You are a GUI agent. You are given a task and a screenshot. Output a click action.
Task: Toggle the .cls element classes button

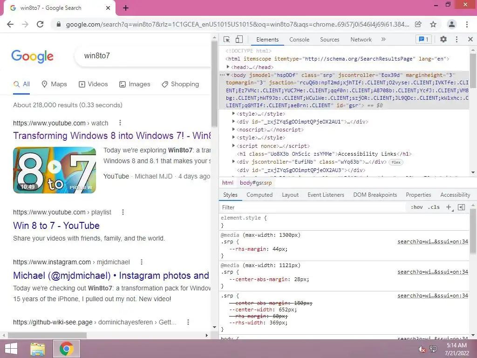point(434,207)
